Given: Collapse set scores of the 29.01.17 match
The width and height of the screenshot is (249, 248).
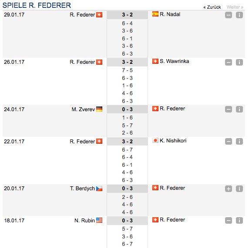Looking at the screenshot, I should point(229,15).
